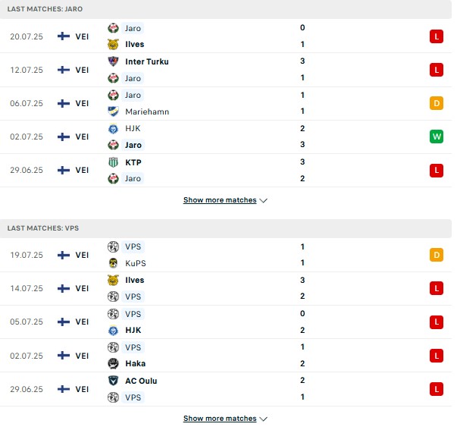Click the AC Oulu shield icon
Screen dimensions: 457x430
[113, 381]
